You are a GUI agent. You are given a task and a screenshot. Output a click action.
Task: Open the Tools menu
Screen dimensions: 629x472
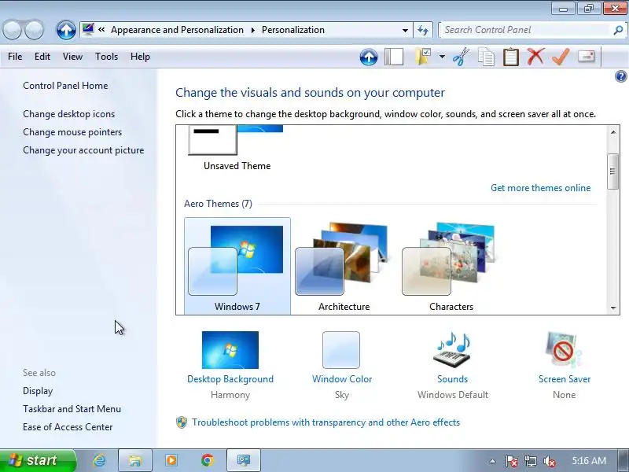[x=106, y=57]
